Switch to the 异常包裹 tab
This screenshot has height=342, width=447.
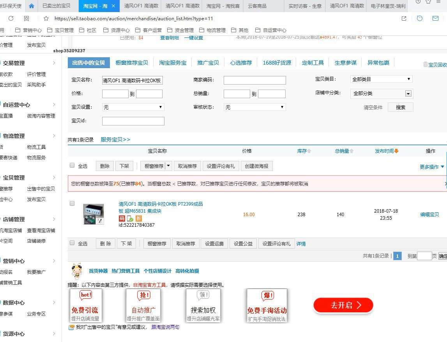tap(378, 63)
